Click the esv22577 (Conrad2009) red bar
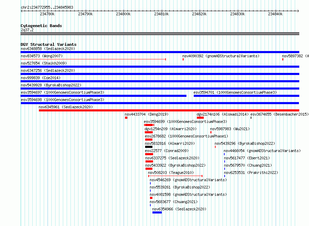The image size is (309, 226). point(149,154)
